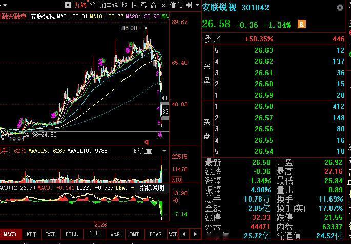Image resolution: width=351 pixels, height=244 pixels.
Task: Toggle the 九转 indicator
Action: coord(80,5)
